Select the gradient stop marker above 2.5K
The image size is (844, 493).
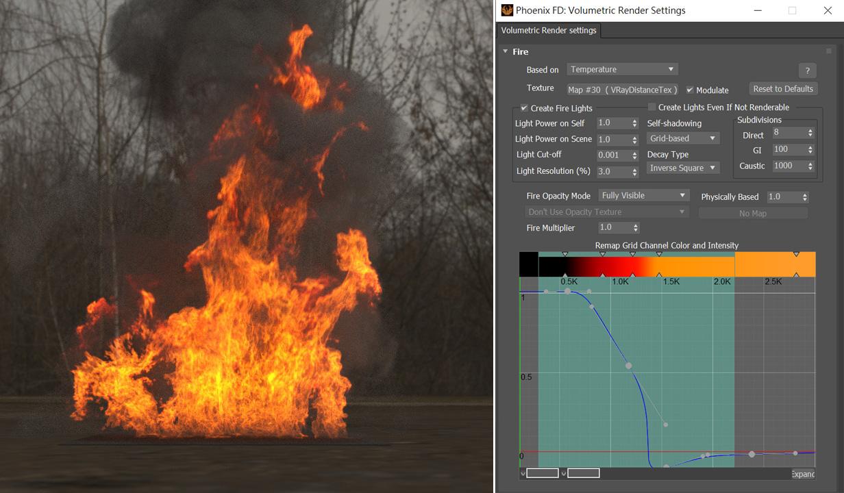[x=795, y=253]
